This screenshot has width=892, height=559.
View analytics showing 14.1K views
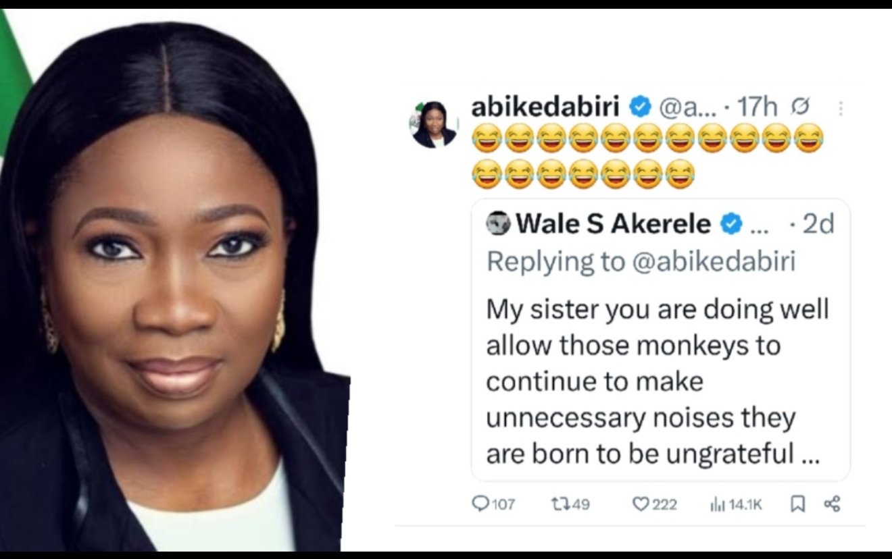[x=717, y=504]
